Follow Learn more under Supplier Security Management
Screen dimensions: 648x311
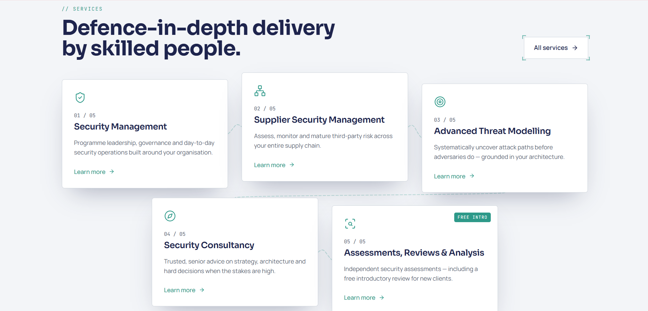274,165
